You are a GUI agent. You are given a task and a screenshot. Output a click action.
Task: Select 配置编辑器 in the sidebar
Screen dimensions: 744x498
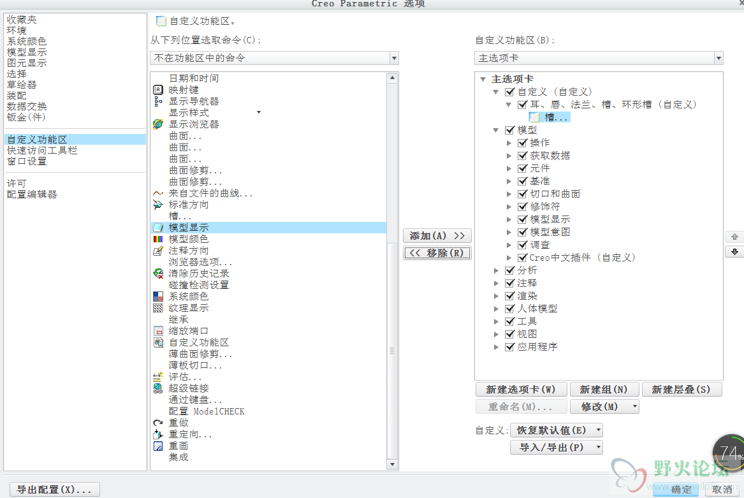[32, 194]
